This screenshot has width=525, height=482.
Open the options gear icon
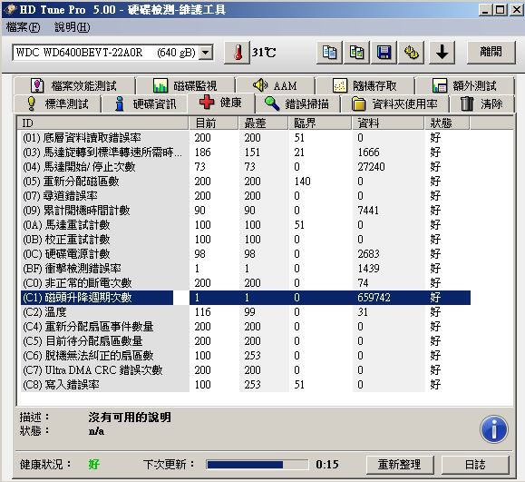click(411, 53)
